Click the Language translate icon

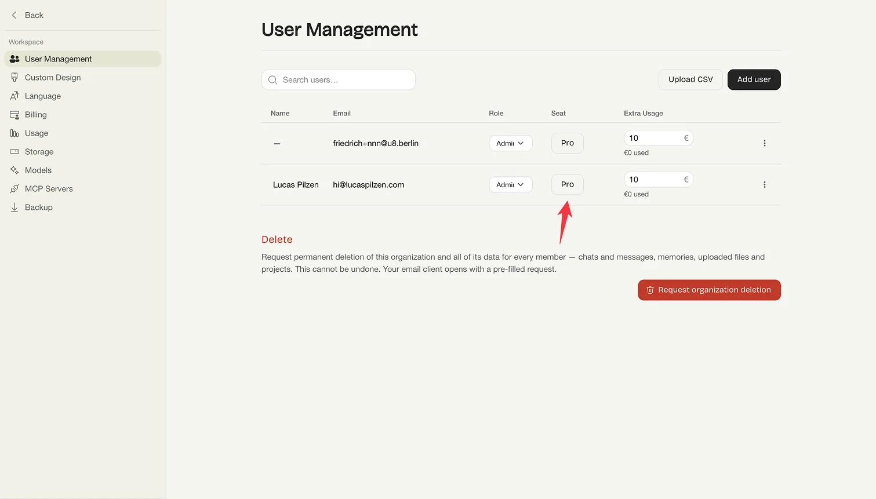(x=14, y=96)
